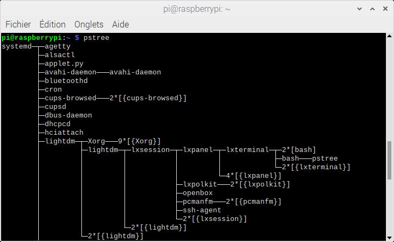Click the lxsession process name
The image size is (394, 242).
pos(150,150)
